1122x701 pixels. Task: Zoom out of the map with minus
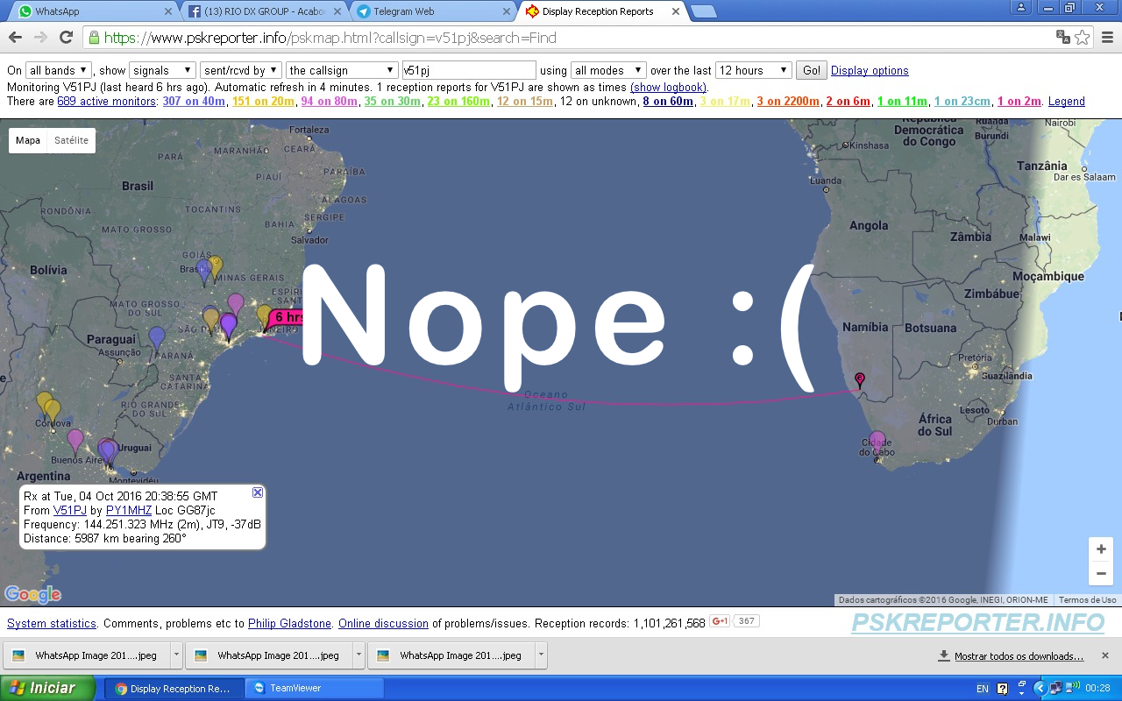coord(1101,573)
